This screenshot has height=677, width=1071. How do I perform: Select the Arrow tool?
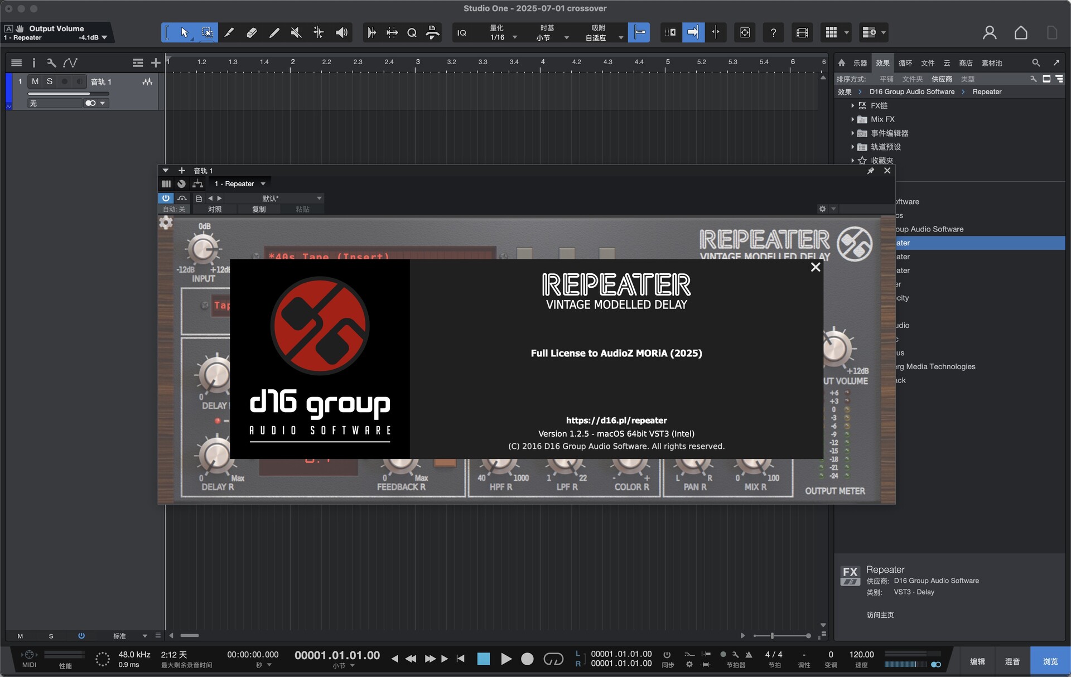(184, 32)
